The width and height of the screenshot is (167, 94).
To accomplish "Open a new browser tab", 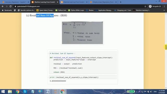I will pos(121,2).
